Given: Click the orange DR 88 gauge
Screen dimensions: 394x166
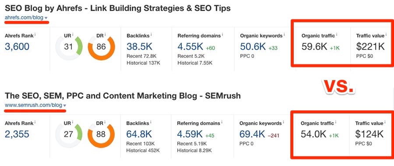Looking at the screenshot, I should point(101,134).
